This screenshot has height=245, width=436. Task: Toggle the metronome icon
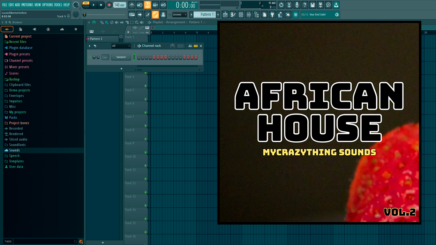point(132,5)
